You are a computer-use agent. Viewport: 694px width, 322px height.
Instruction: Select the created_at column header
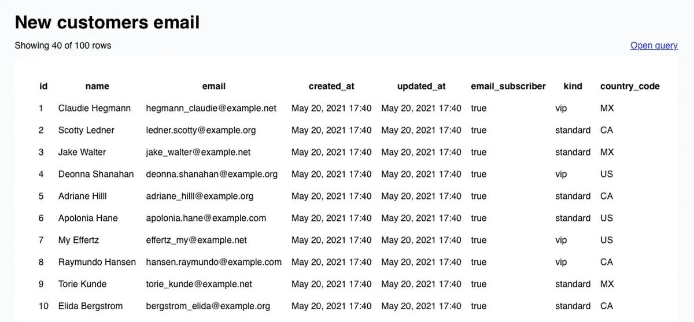pyautogui.click(x=331, y=86)
